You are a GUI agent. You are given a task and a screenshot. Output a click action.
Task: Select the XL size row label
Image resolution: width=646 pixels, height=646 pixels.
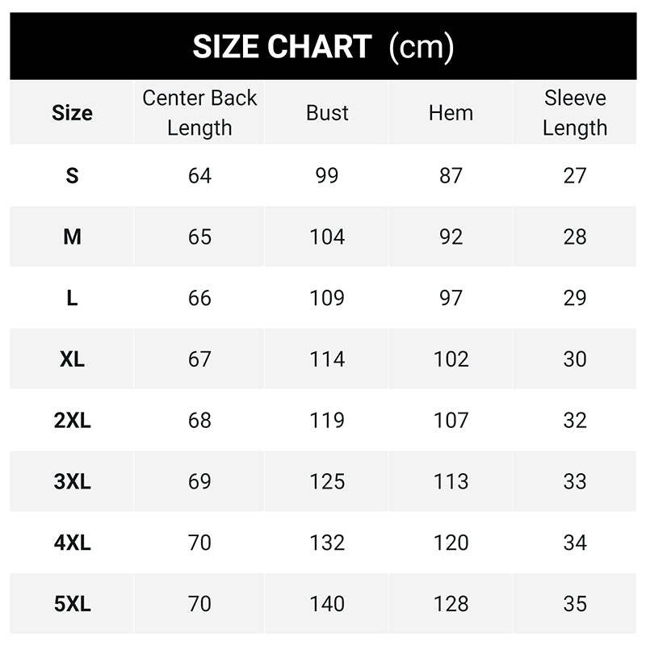coord(72,359)
